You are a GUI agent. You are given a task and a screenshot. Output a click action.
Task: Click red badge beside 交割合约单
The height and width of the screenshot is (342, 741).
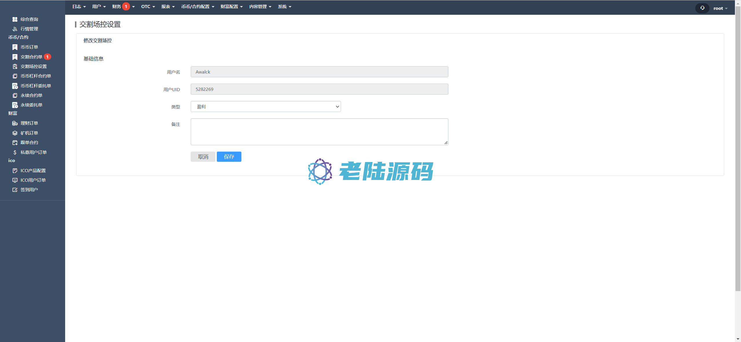(x=47, y=57)
